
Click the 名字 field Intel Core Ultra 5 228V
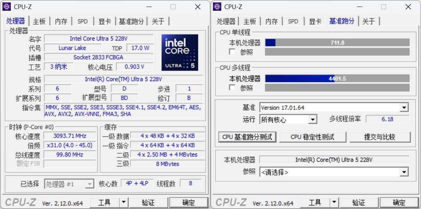coord(99,38)
